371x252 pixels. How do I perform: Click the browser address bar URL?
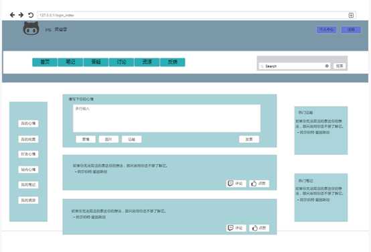point(57,15)
